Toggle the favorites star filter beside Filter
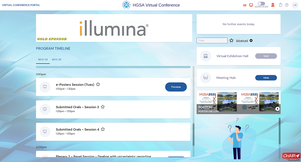The image size is (301, 162). click(x=232, y=40)
